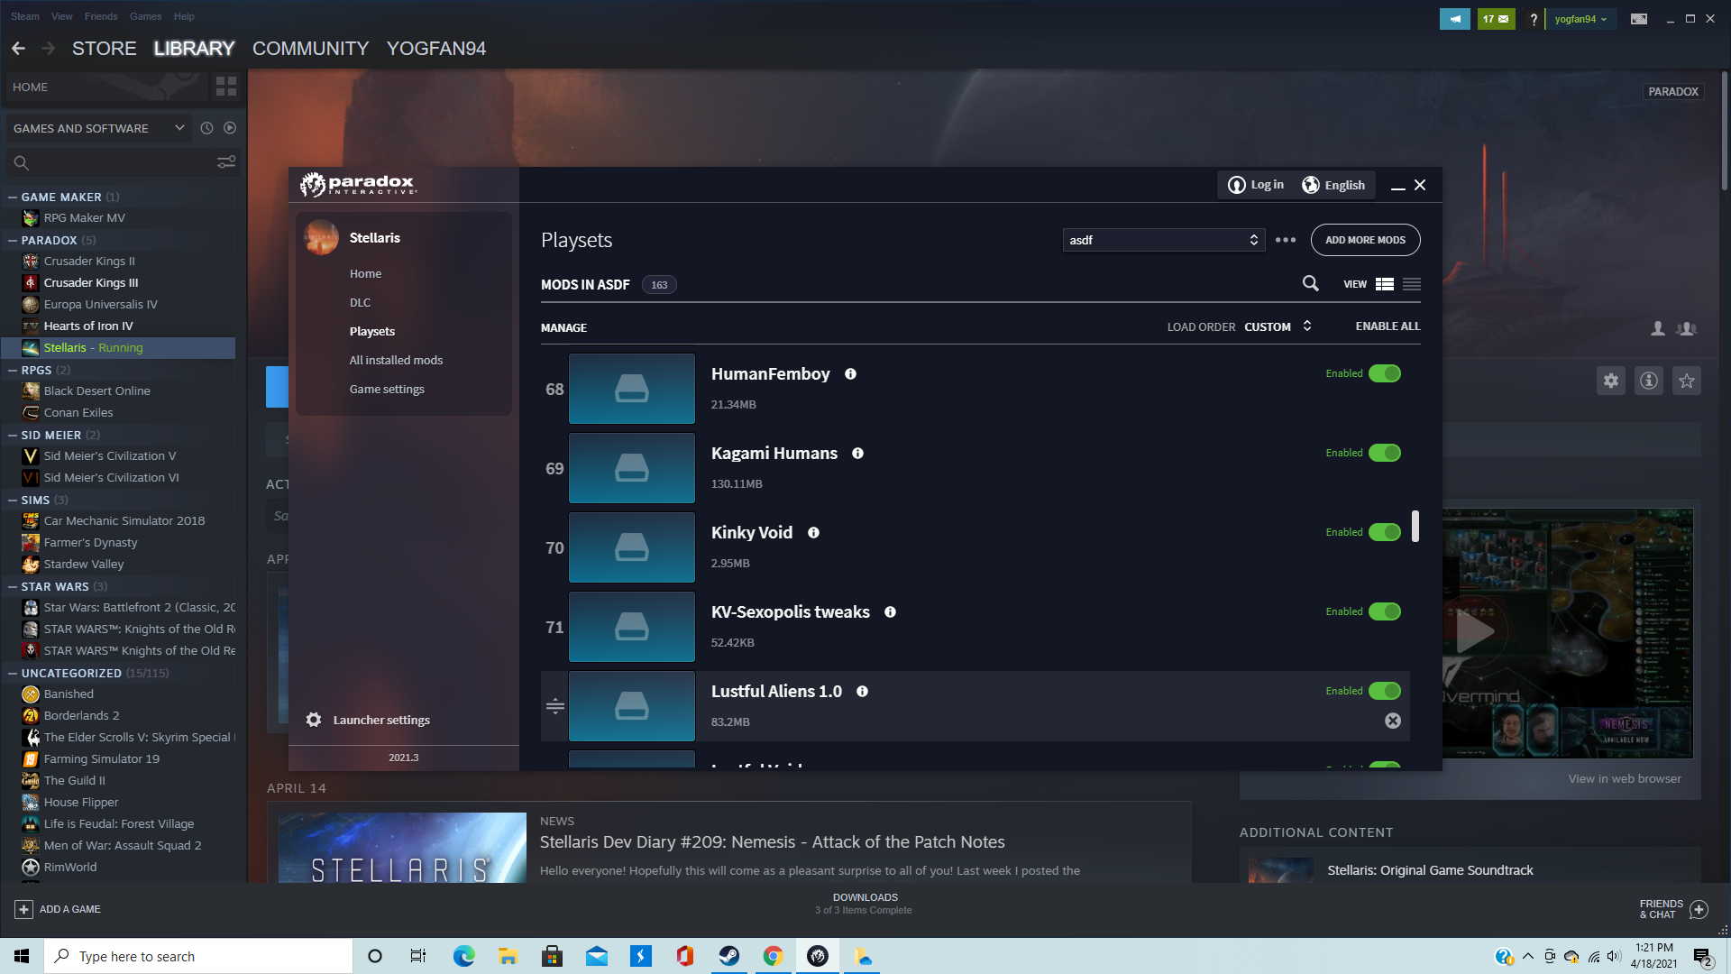Collapse the STAR WARS category

(13, 586)
